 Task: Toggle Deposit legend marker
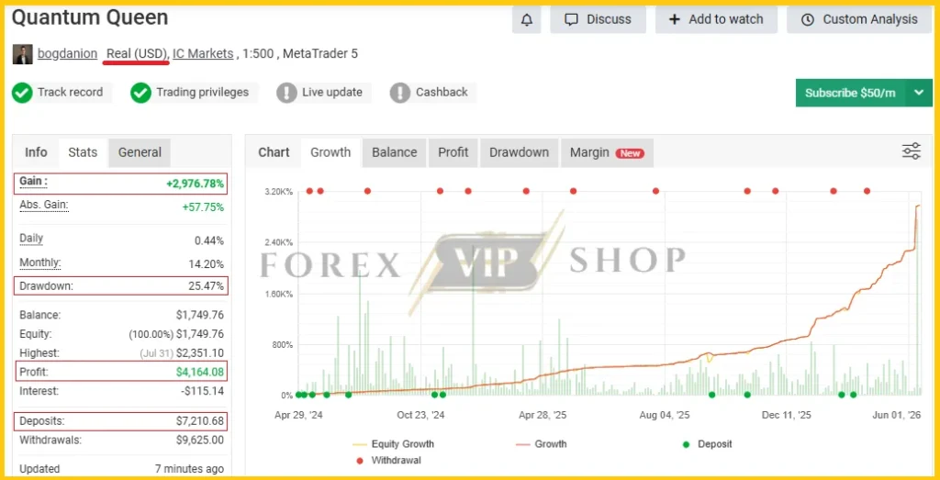click(x=708, y=444)
